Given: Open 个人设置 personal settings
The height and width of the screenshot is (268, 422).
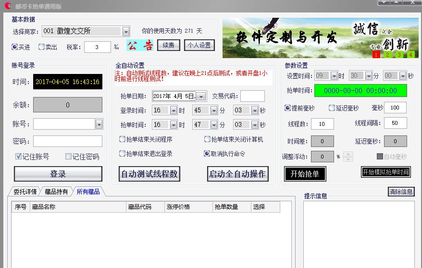Looking at the screenshot, I should tap(199, 45).
